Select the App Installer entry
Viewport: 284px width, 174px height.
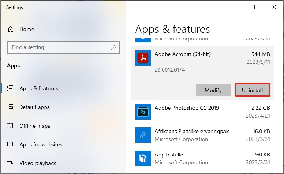[202, 158]
